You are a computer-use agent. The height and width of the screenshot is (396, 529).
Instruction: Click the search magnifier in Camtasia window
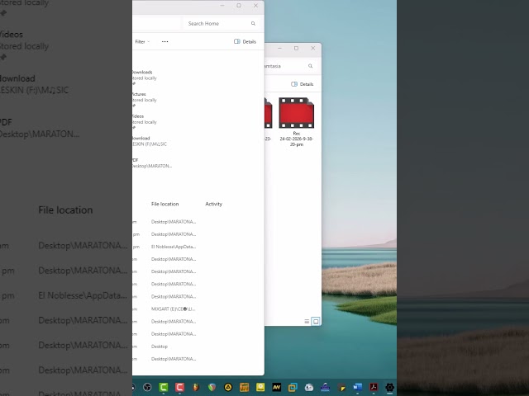pos(311,66)
